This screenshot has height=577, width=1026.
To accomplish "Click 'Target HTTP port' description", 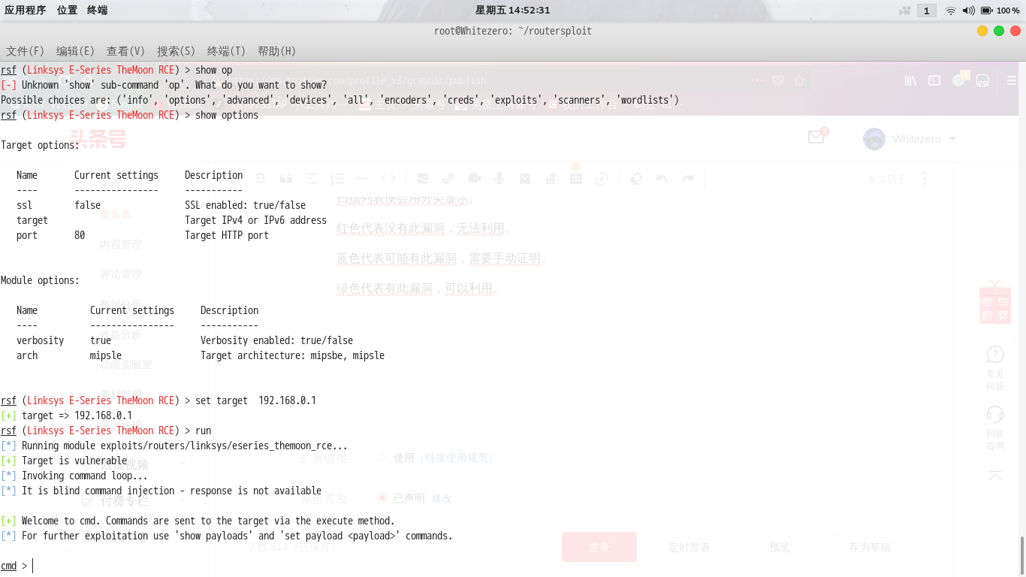I will (x=227, y=235).
